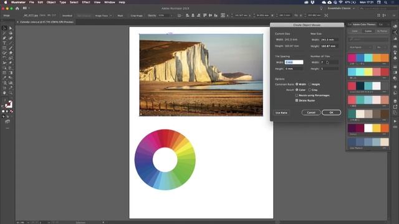Select the Column Graph tool
This screenshot has height=224, width=399.
coord(11,83)
